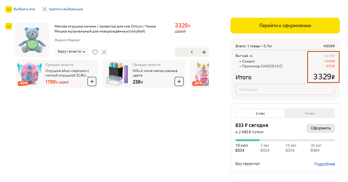This screenshot has height=182, width=348.
Task: Open the Chicco bear product thumbnail
Action: coord(32,40)
